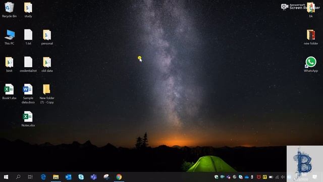Open Wi-Fi network tray icon
This screenshot has height=182, width=323.
[277, 177]
